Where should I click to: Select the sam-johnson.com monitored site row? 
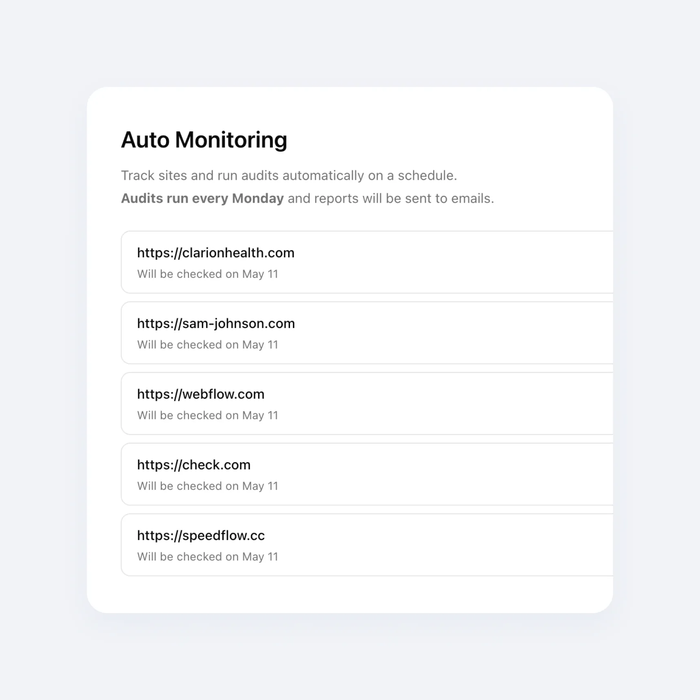pyautogui.click(x=367, y=333)
